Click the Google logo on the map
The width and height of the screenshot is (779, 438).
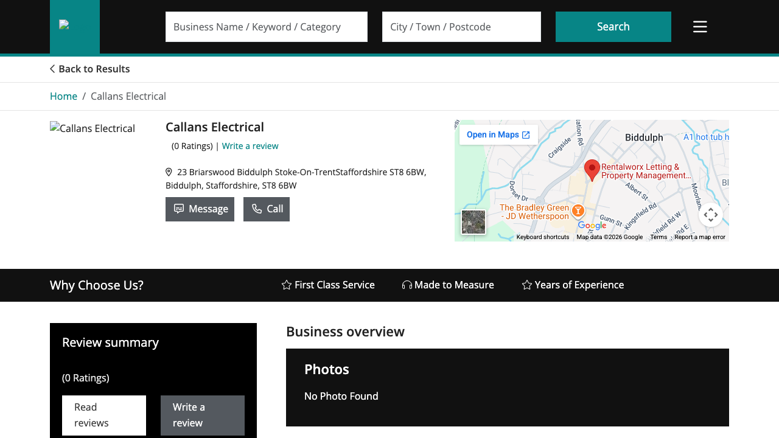591,226
